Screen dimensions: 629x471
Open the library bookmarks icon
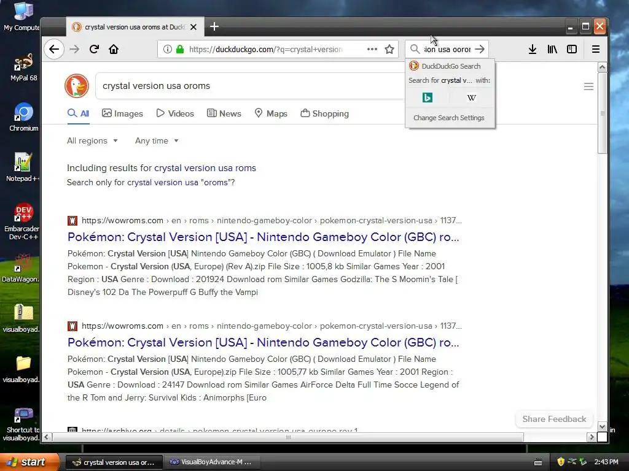click(x=552, y=49)
